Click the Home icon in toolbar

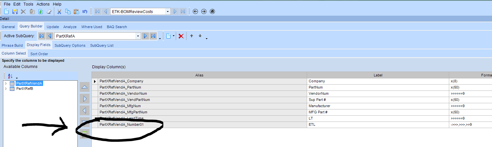[x=212, y=11]
